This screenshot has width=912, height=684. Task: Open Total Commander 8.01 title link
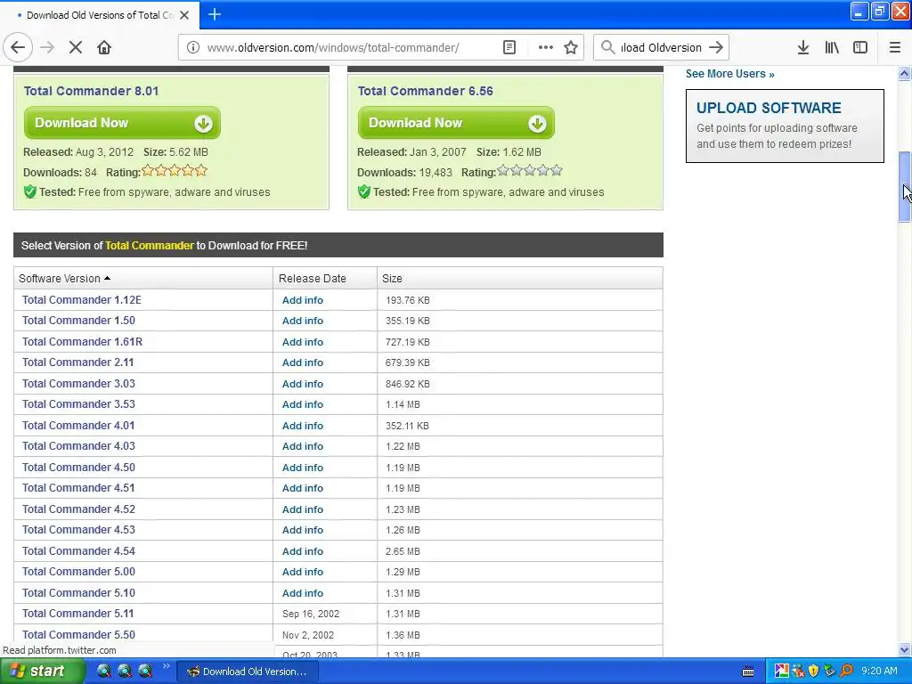pos(92,91)
